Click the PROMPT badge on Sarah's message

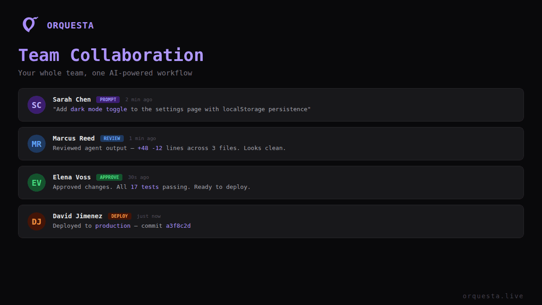click(108, 99)
